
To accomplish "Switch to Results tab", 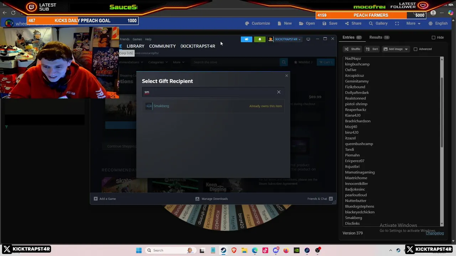I will [379, 37].
